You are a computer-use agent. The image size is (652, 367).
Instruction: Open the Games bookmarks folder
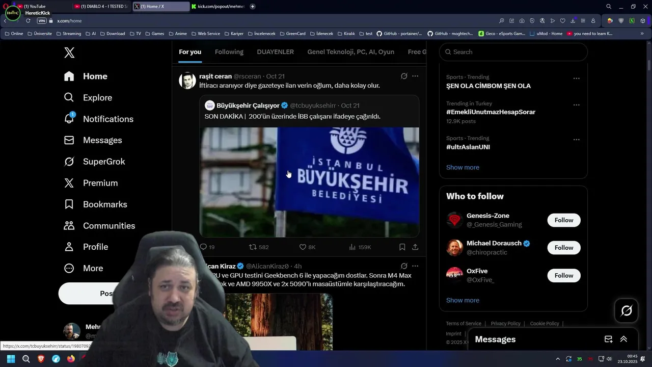[154, 34]
